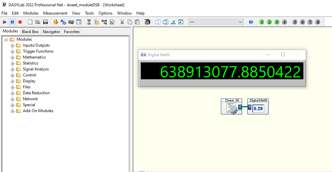
Task: Switch to the Black Box tab
Action: point(30,32)
